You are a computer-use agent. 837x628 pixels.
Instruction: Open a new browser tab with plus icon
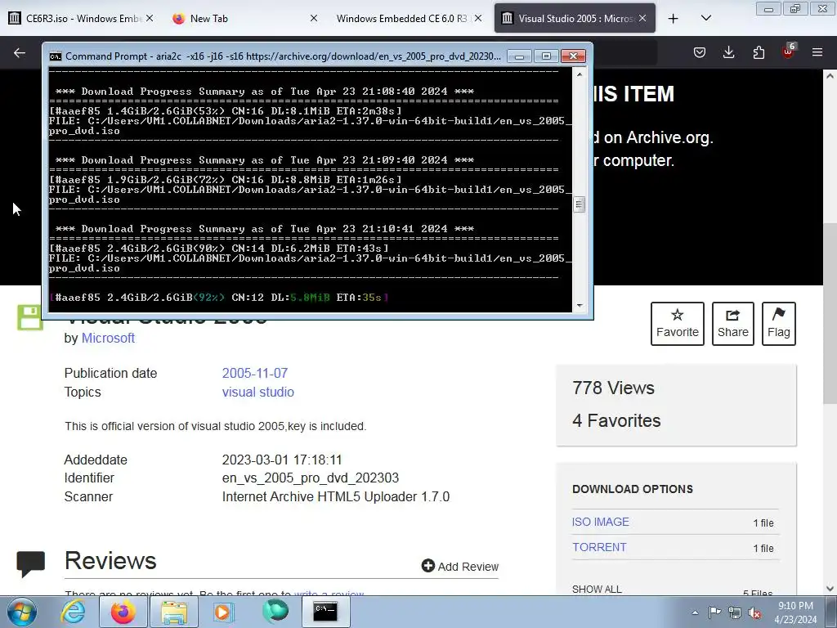(674, 19)
